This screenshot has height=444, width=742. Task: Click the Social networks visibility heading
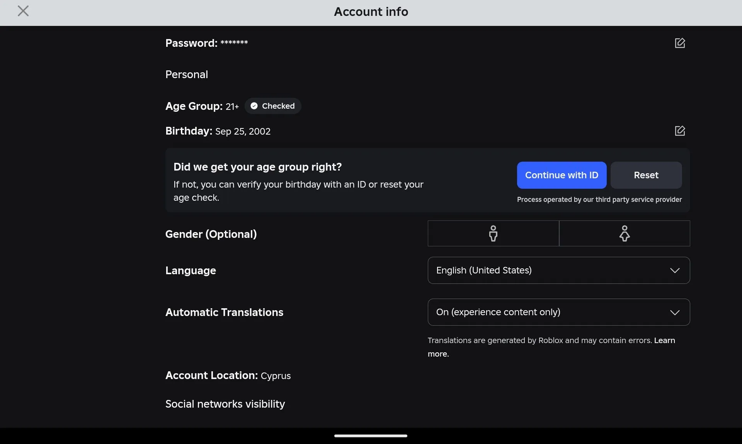(x=225, y=404)
